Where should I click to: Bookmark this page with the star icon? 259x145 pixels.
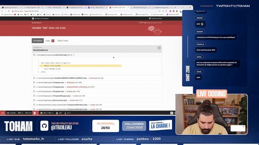coord(166,11)
